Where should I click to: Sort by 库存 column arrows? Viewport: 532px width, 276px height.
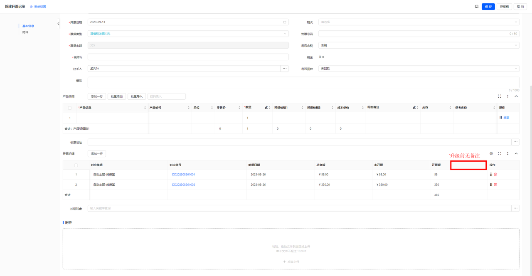[x=451, y=108]
